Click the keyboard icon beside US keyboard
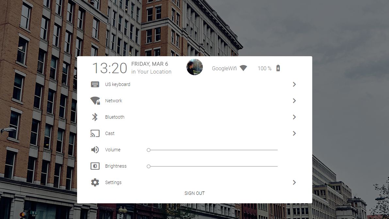 click(95, 84)
